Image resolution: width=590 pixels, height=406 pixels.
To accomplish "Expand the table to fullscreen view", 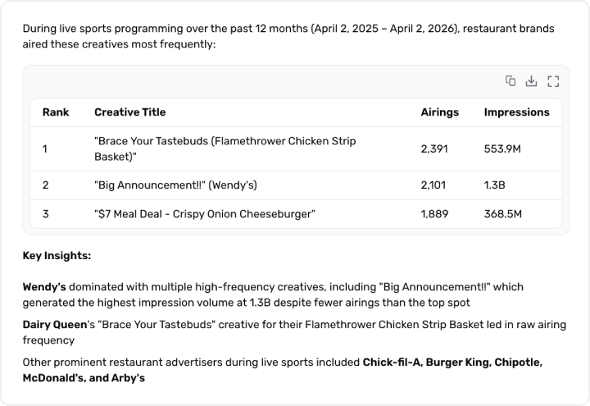I will [552, 80].
